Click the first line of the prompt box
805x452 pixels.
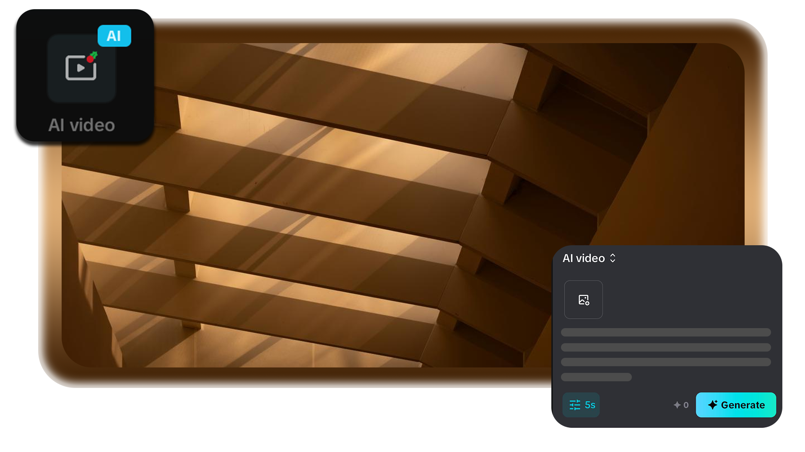pos(666,332)
